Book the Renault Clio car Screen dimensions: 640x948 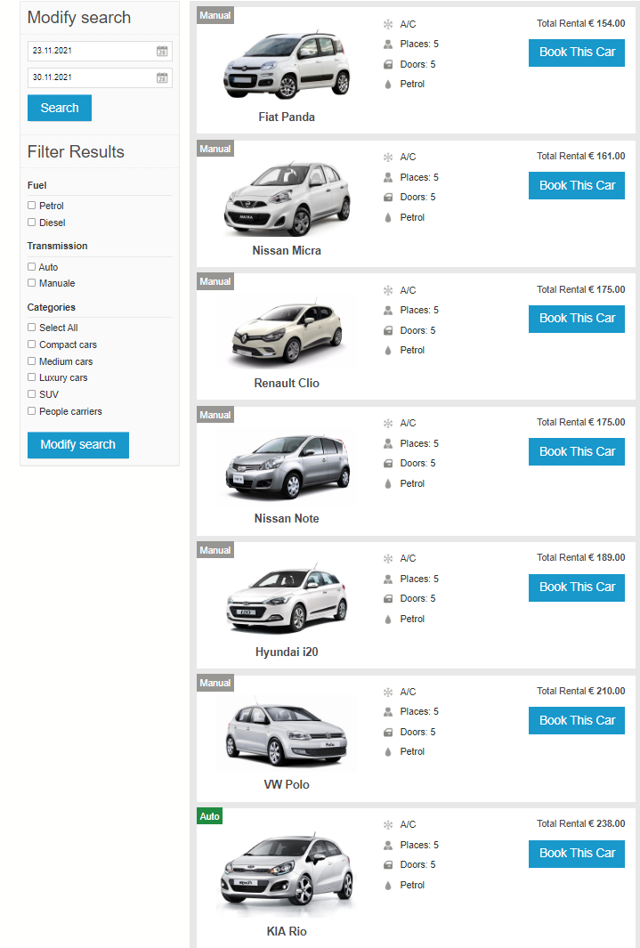pyautogui.click(x=577, y=319)
